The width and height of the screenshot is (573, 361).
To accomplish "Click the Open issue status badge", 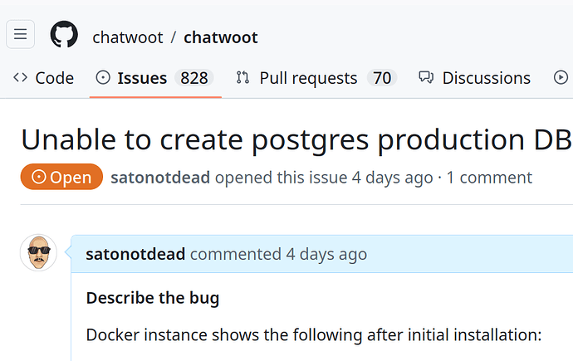I will [x=61, y=178].
